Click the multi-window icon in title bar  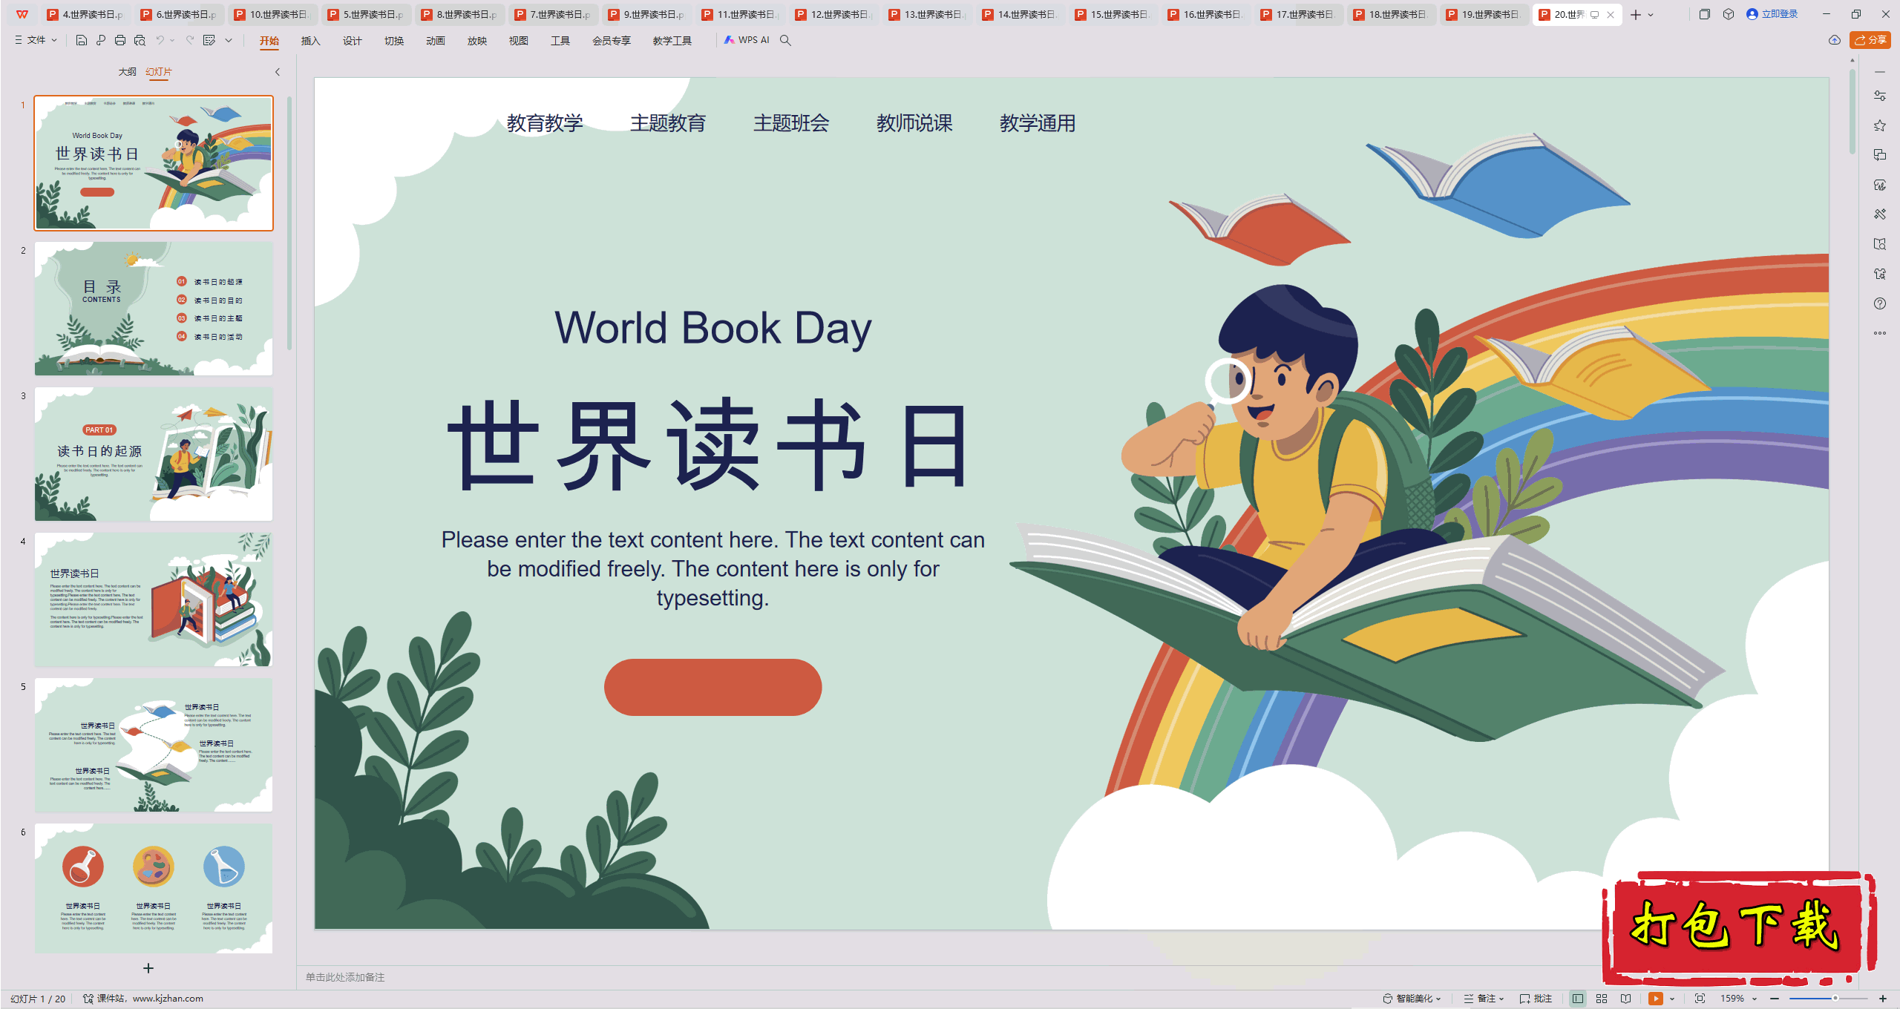tap(1705, 14)
